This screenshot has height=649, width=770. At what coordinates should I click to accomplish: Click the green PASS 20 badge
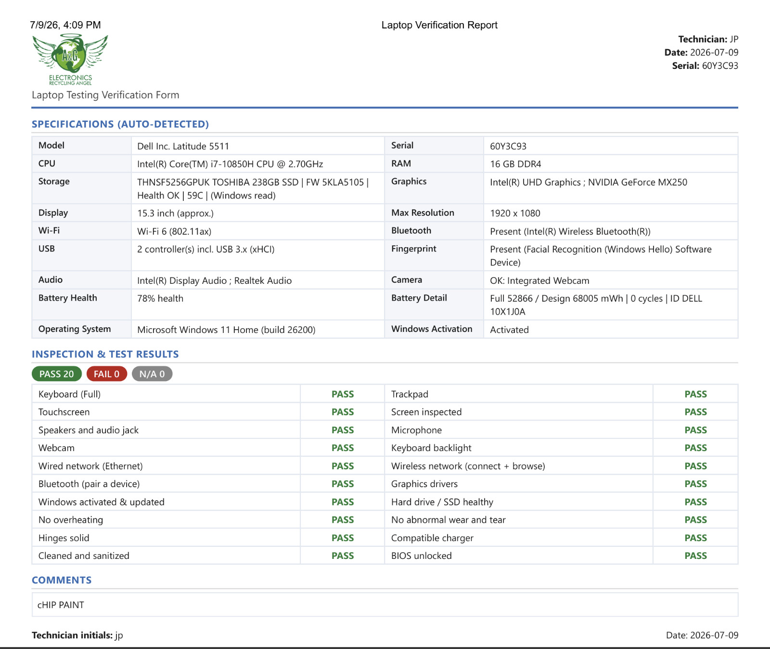[x=57, y=374]
